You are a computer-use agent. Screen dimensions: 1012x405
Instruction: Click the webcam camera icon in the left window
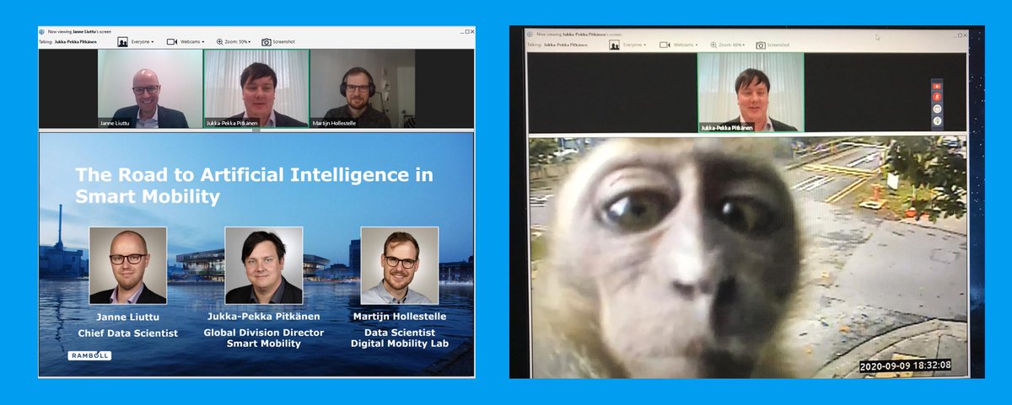pyautogui.click(x=172, y=41)
